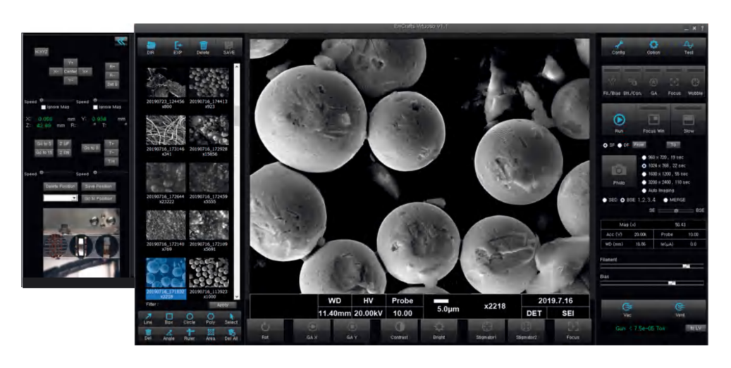
Task: Click the Rot rotation control
Action: click(x=265, y=331)
